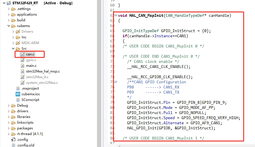
Task: Select main.c in the Src folder
Action: pos(31,66)
